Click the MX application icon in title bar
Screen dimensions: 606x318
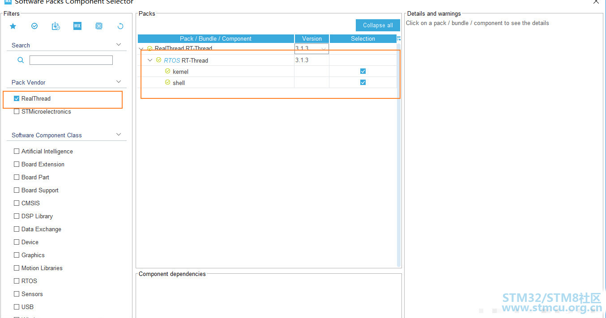(x=8, y=2)
